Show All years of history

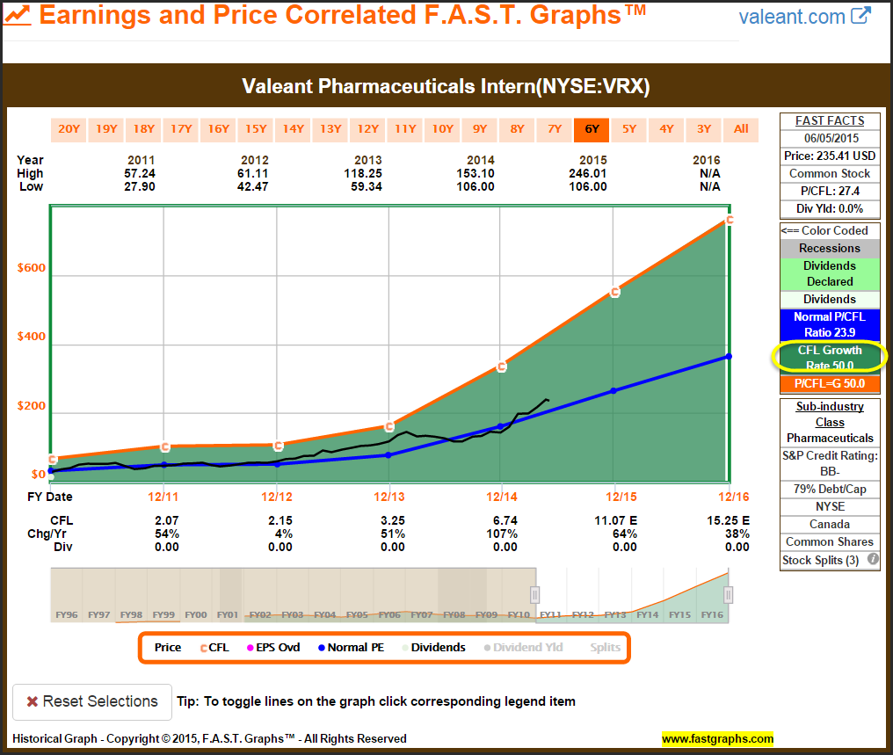pyautogui.click(x=741, y=129)
